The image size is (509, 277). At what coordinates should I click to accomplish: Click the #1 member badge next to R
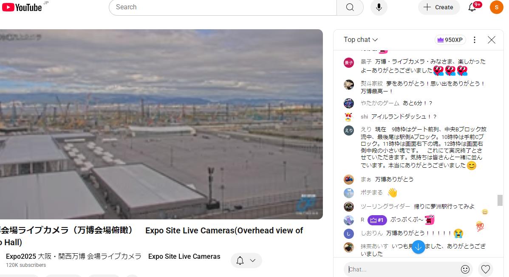377,220
